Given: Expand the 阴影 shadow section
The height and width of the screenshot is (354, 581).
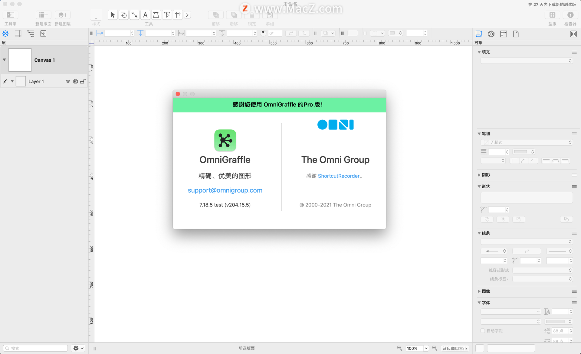Looking at the screenshot, I should coord(479,175).
